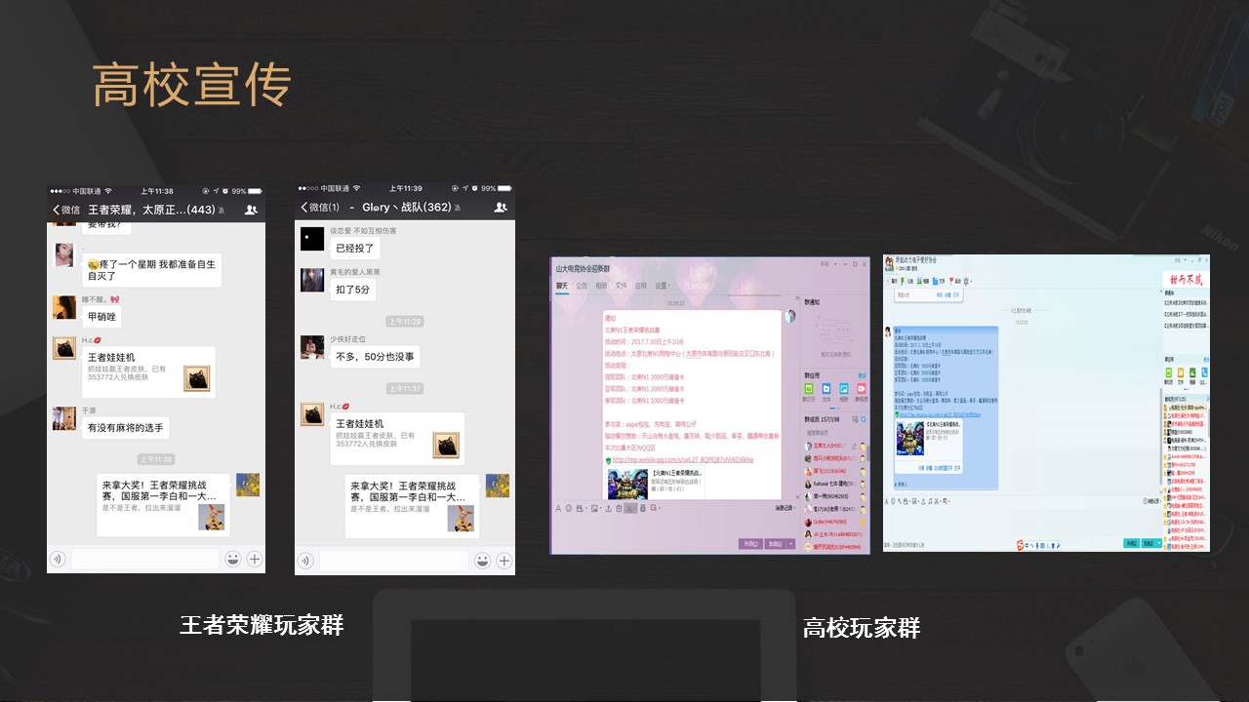This screenshot has width=1249, height=702.
Task: Select the message '不多，50分也没事'
Action: (x=375, y=357)
